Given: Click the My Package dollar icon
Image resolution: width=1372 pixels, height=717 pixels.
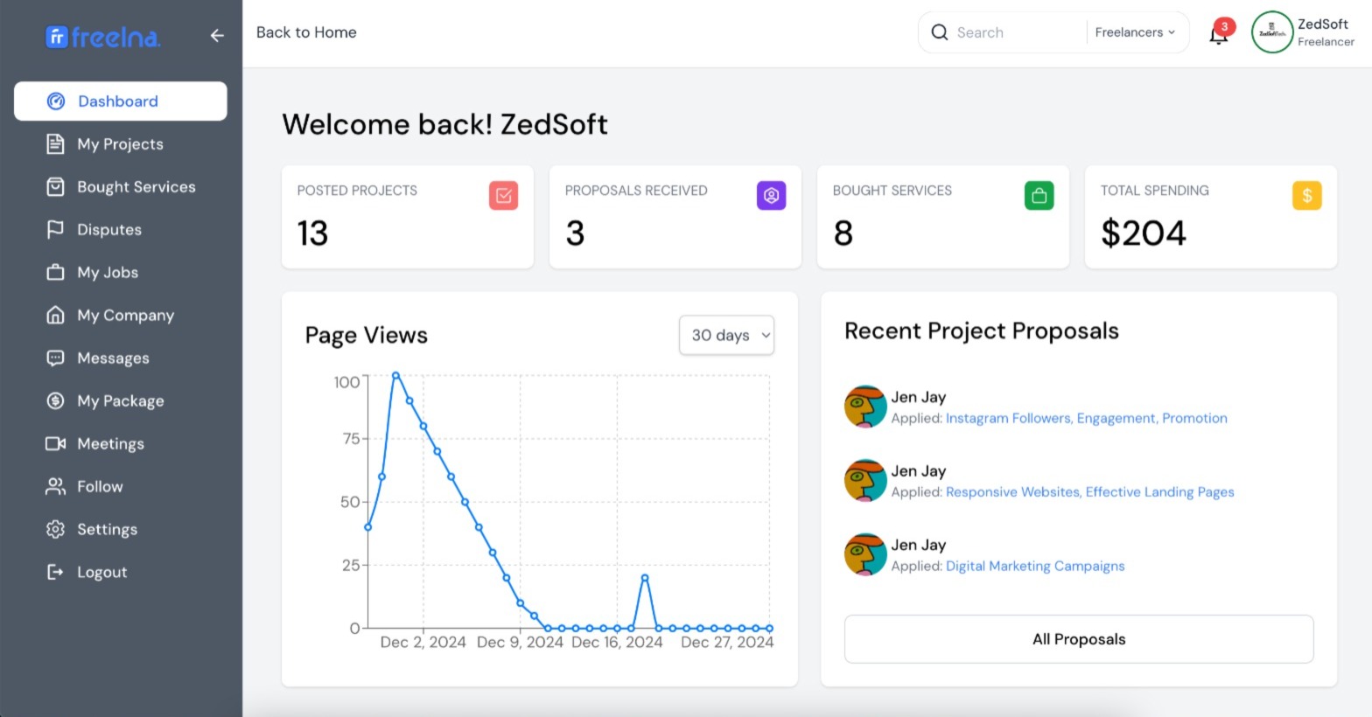Looking at the screenshot, I should tap(55, 401).
